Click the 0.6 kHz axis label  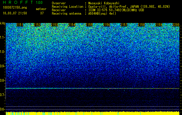tap(2, 109)
